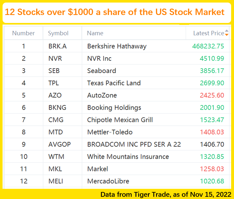Sort by the Latest Price column header
The height and width of the screenshot is (199, 234).
click(x=208, y=33)
